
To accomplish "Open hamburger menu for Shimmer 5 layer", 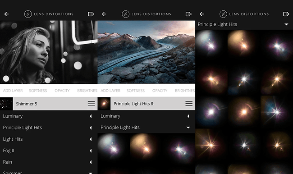I will [91, 104].
